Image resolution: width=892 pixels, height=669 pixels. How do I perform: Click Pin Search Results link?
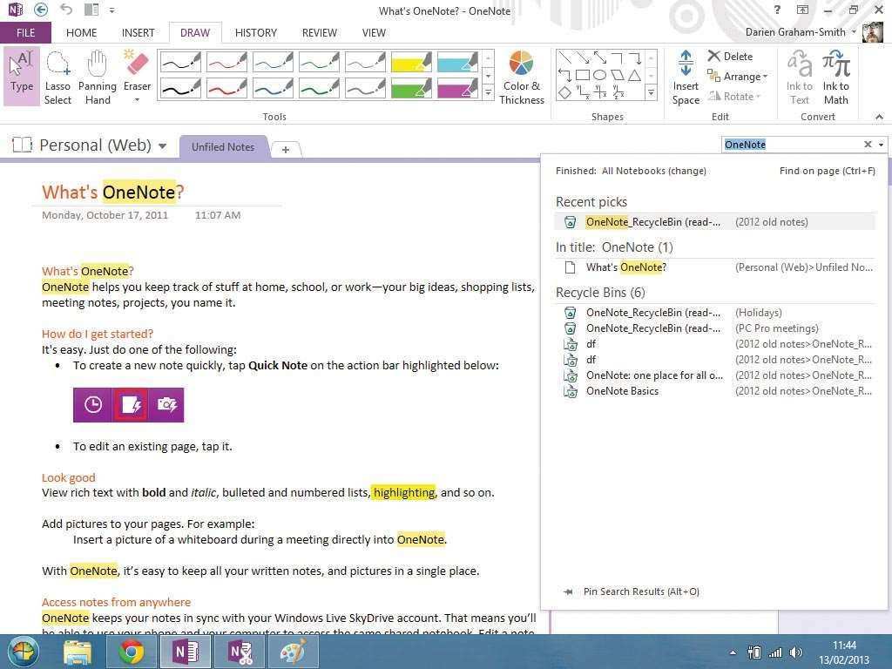point(640,591)
